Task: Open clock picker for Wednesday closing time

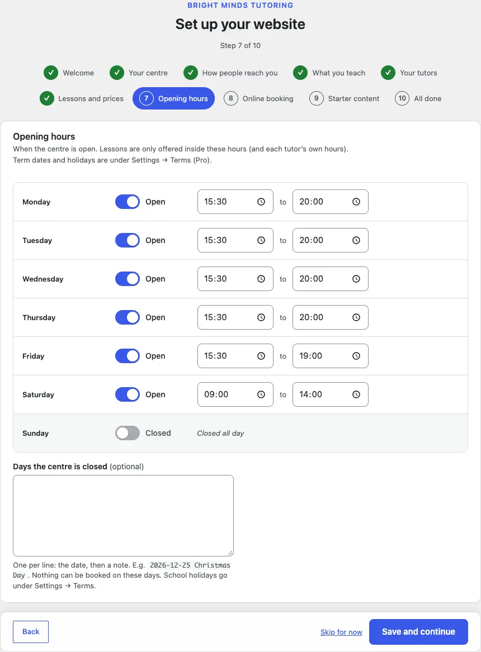Action: (x=356, y=279)
